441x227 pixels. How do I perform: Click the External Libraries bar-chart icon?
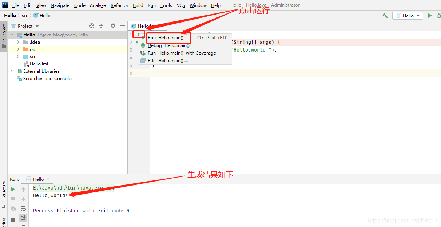coord(19,71)
